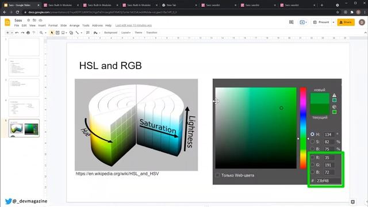Add a new slide with plus button
The width and height of the screenshot is (368, 207).
click(7, 33)
